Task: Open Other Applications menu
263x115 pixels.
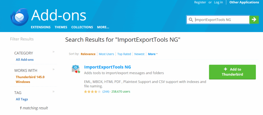Action: 244,2
